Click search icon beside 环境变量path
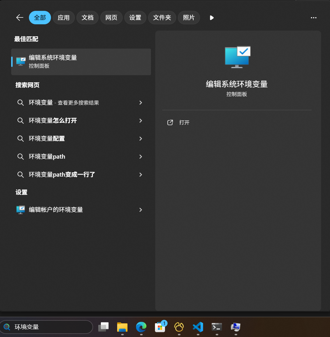Viewport: 330px width, 337px height. 20,157
